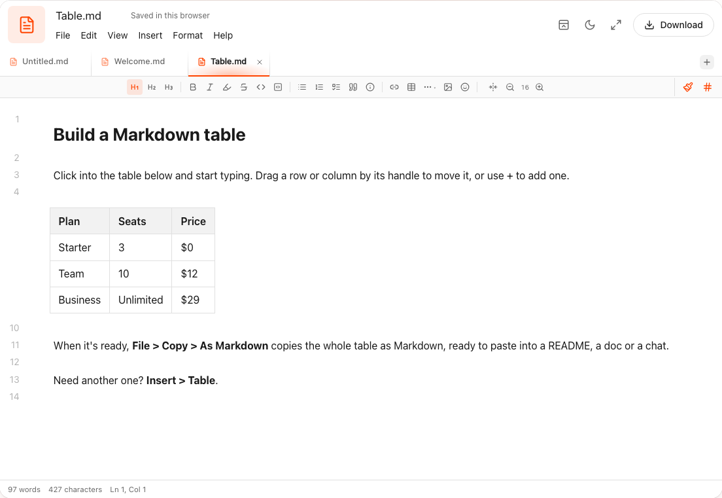This screenshot has width=722, height=498.
Task: Open the more-options ellipsis dropdown
Action: [x=430, y=87]
